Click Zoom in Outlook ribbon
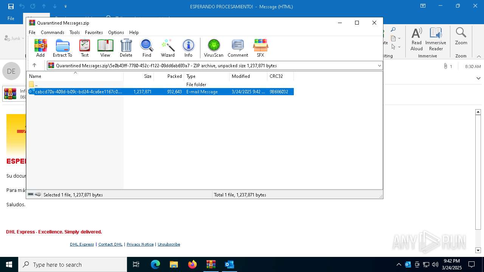This screenshot has width=484, height=272. [x=461, y=37]
